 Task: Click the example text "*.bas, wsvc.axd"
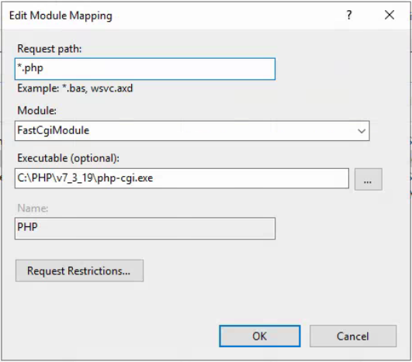[x=98, y=88]
